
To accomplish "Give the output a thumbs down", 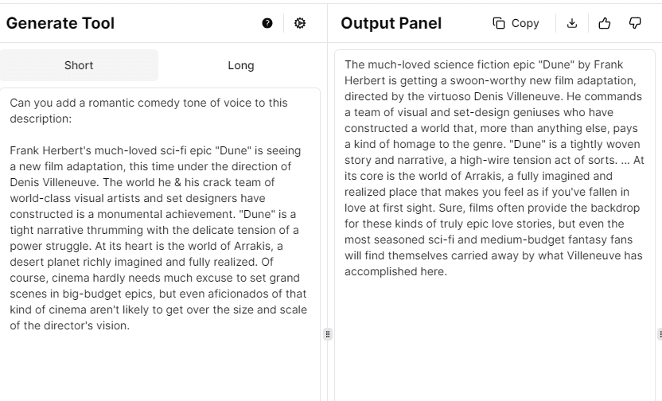I will [635, 24].
